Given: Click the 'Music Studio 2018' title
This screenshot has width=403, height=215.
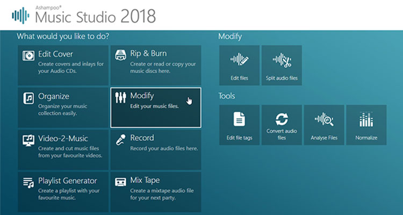Looking at the screenshot, I should 95,17.
